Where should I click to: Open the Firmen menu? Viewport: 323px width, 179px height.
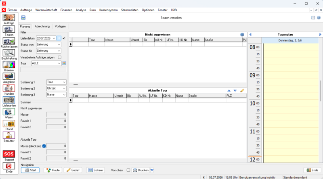12,10
